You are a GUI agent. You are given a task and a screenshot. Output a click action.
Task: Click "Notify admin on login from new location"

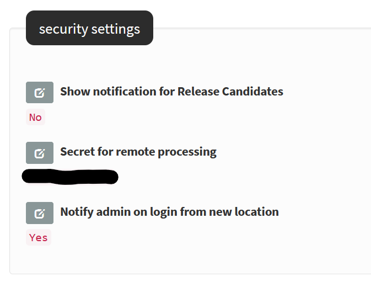tap(169, 212)
